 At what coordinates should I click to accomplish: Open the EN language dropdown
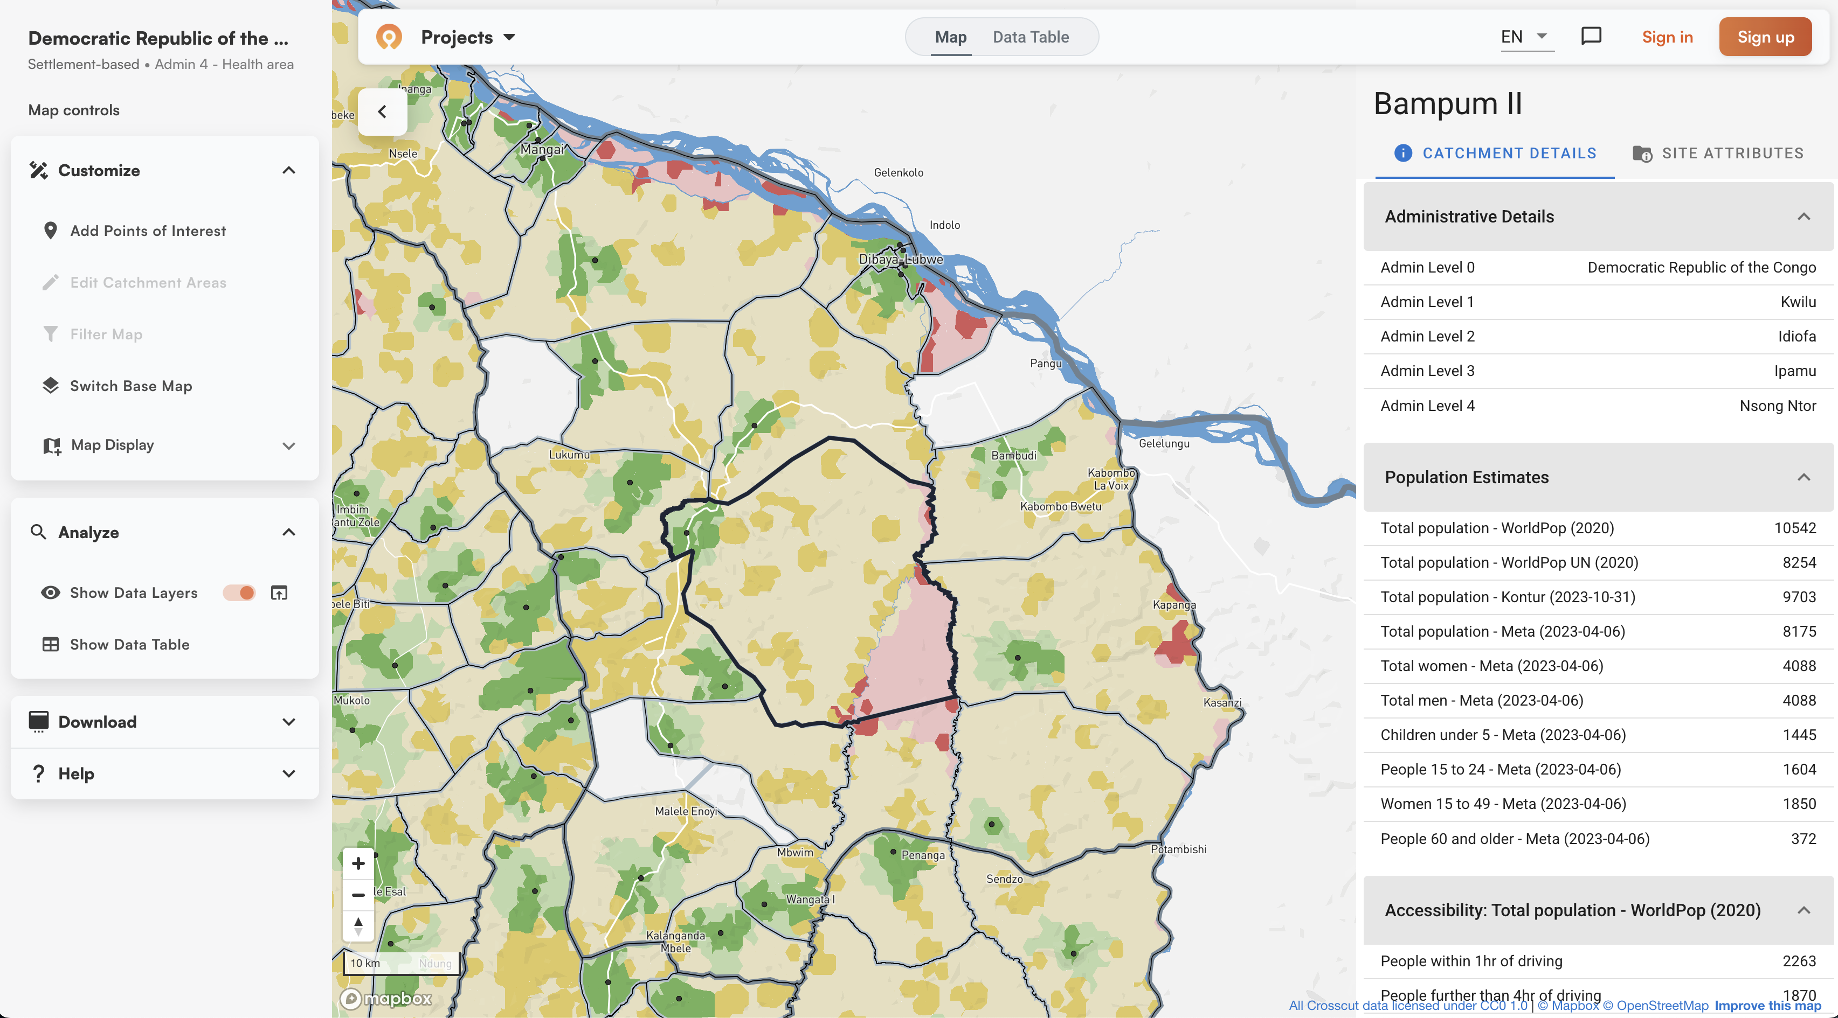1526,37
